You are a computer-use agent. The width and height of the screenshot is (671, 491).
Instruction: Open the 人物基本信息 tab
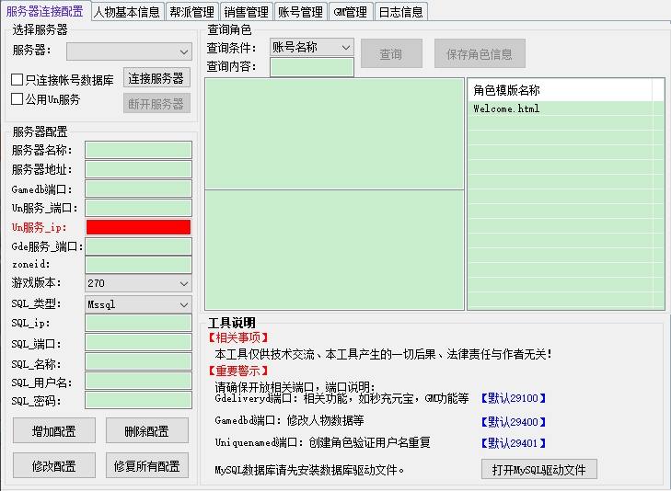(127, 12)
